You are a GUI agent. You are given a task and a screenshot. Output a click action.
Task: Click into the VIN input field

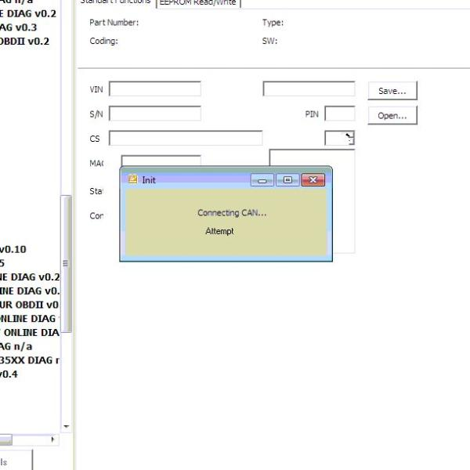click(x=154, y=89)
